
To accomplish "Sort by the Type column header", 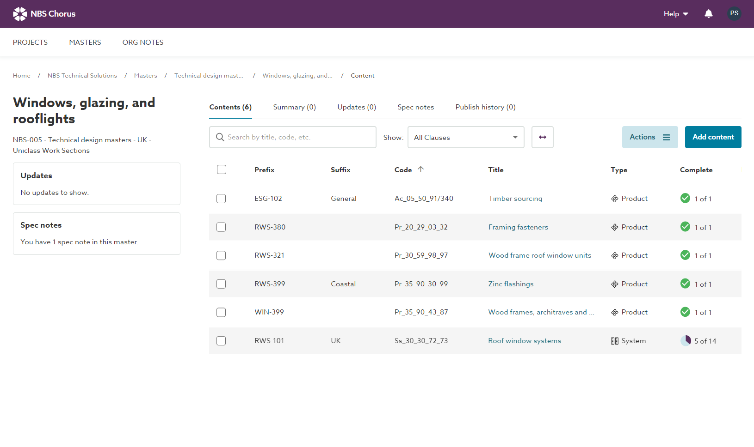I will coord(619,170).
